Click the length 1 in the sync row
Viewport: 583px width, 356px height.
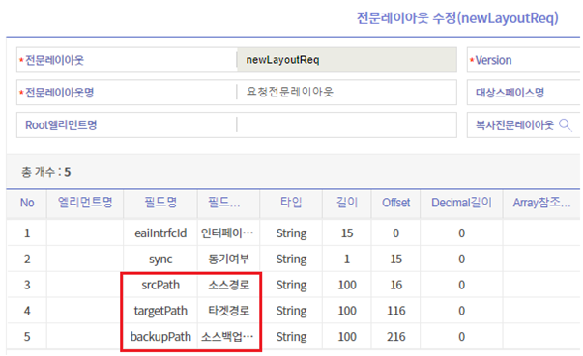(347, 259)
